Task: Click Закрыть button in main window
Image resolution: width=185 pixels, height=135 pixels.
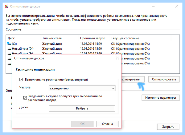Action: click(x=168, y=127)
